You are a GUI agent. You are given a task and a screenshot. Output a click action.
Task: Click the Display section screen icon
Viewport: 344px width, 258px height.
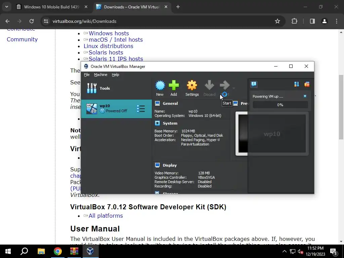pos(157,165)
